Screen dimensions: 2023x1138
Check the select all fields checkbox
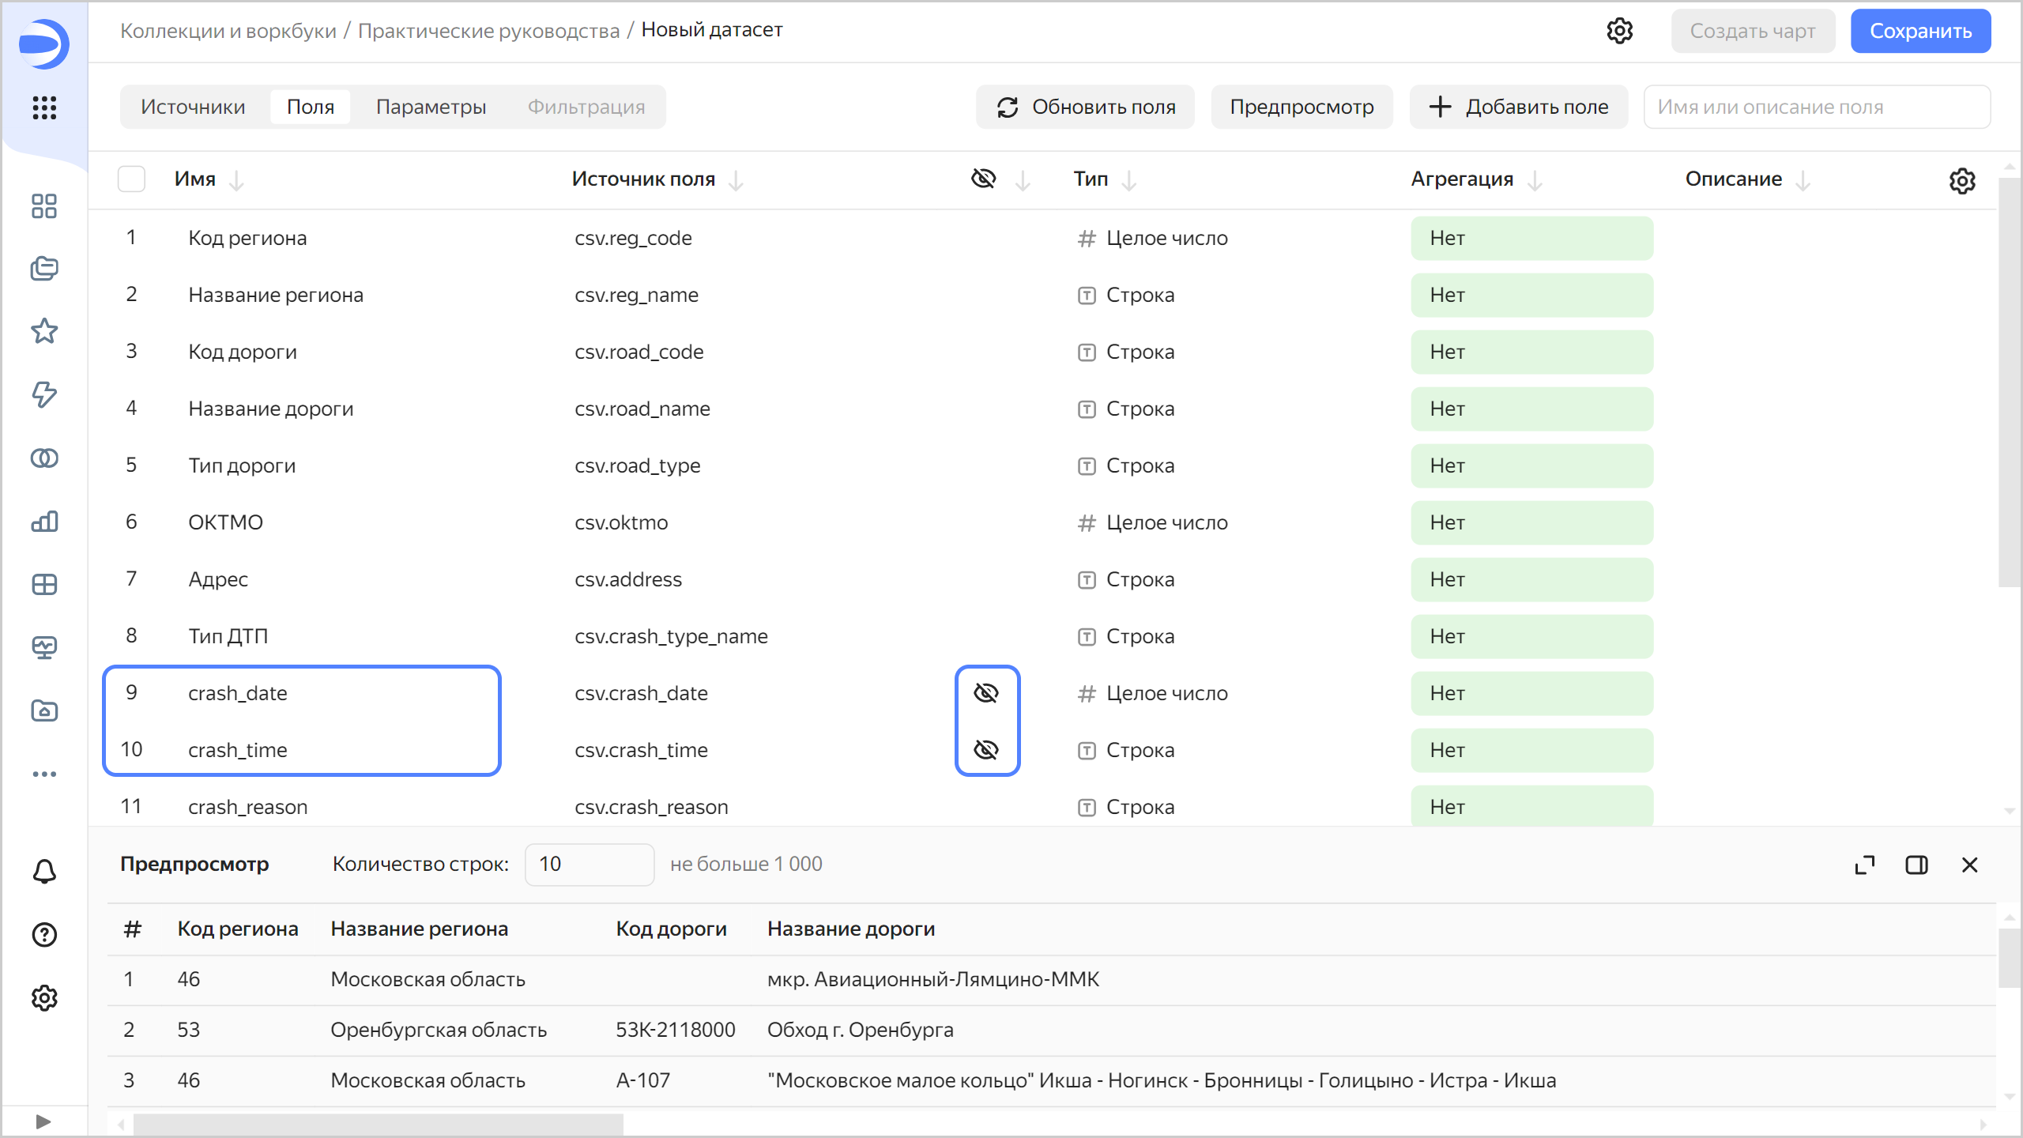pos(131,179)
